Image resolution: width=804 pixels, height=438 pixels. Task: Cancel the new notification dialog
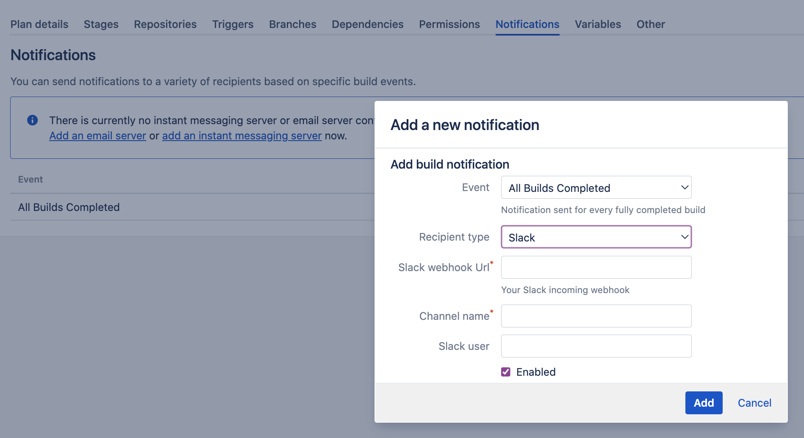click(754, 403)
